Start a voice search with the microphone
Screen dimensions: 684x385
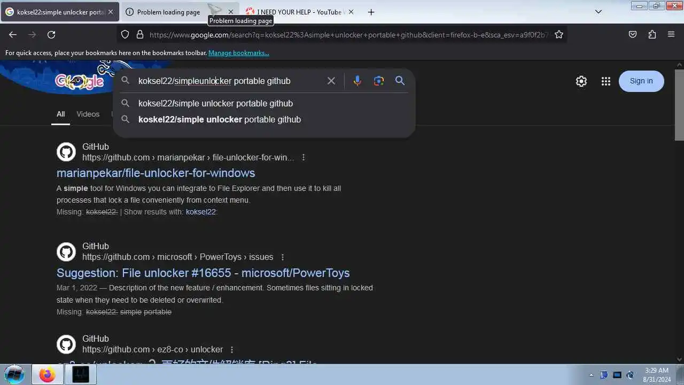click(357, 81)
